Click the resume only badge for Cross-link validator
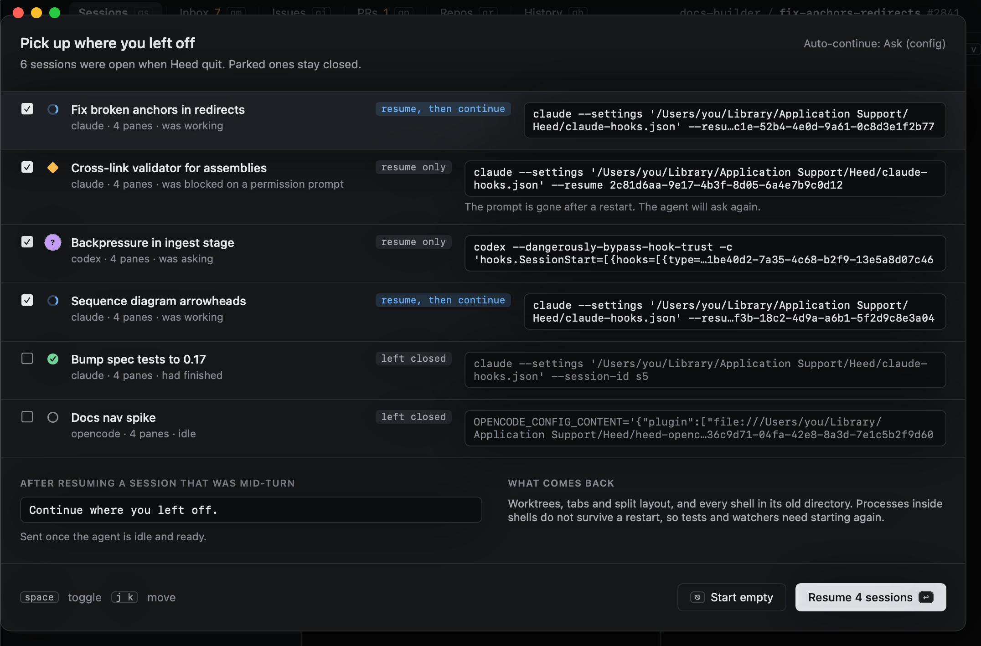This screenshot has height=646, width=981. [x=413, y=167]
